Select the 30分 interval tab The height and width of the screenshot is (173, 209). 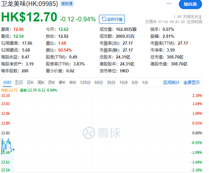(x=111, y=83)
